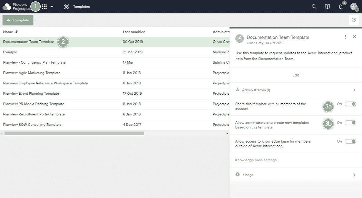
Task: Select Planview Agile Marketing Template
Action: [x=115, y=73]
